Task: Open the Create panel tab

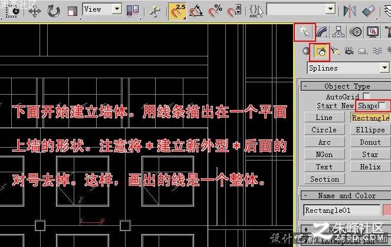Action: [x=305, y=32]
